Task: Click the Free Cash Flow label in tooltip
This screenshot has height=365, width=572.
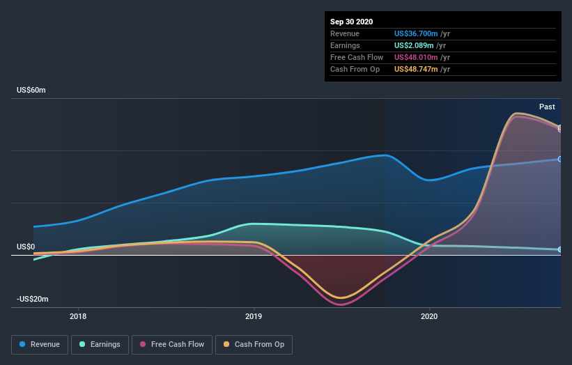Action: click(x=357, y=57)
